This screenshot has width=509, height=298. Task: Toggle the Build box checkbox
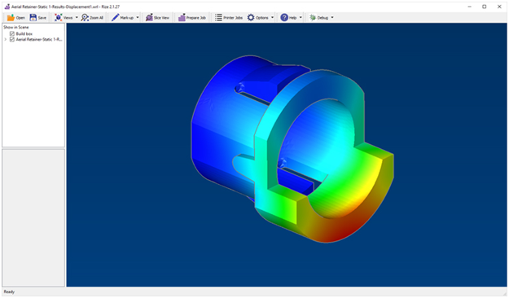12,33
